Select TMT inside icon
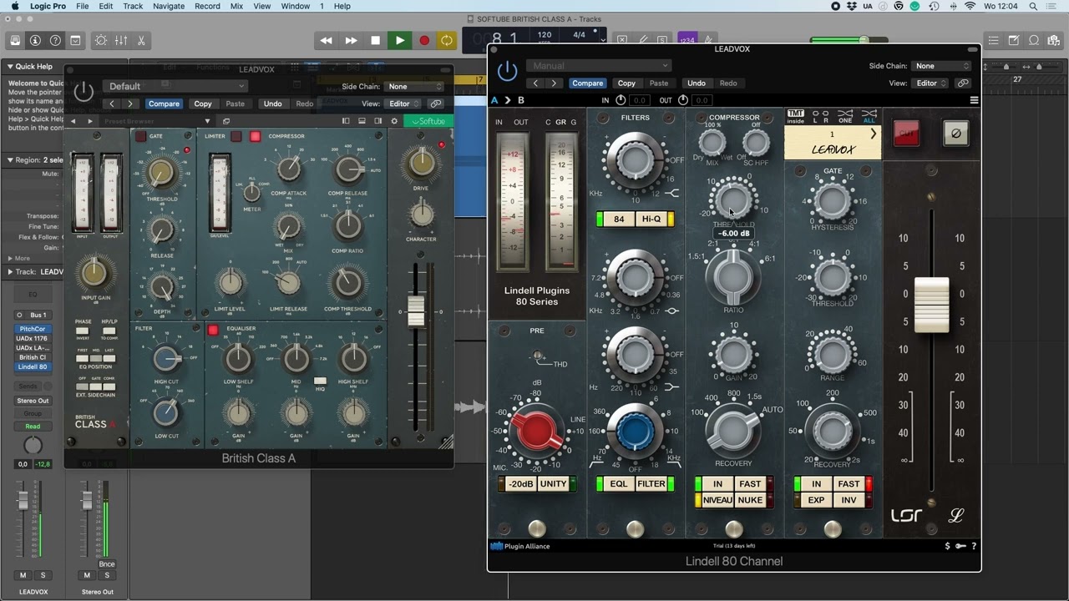Viewport: 1069px width, 601px height. click(796, 117)
